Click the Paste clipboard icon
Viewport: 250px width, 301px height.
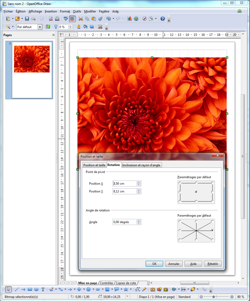94,19
